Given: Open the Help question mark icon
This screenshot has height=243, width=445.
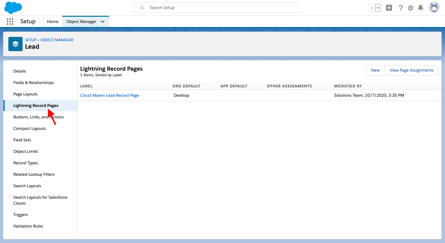Looking at the screenshot, I should click(x=400, y=8).
